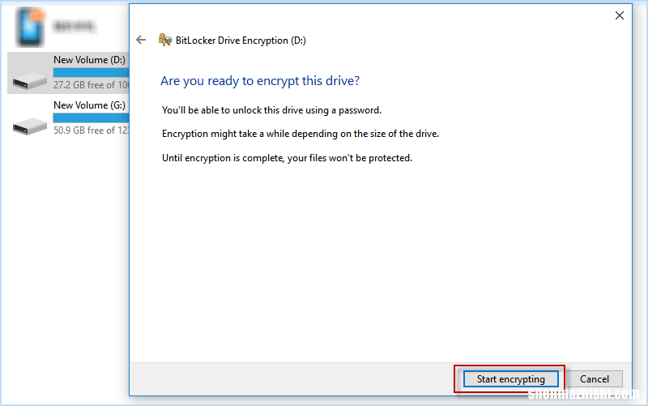Cancel the BitLocker encryption wizard
Viewport: 648px width, 406px height.
click(x=595, y=378)
